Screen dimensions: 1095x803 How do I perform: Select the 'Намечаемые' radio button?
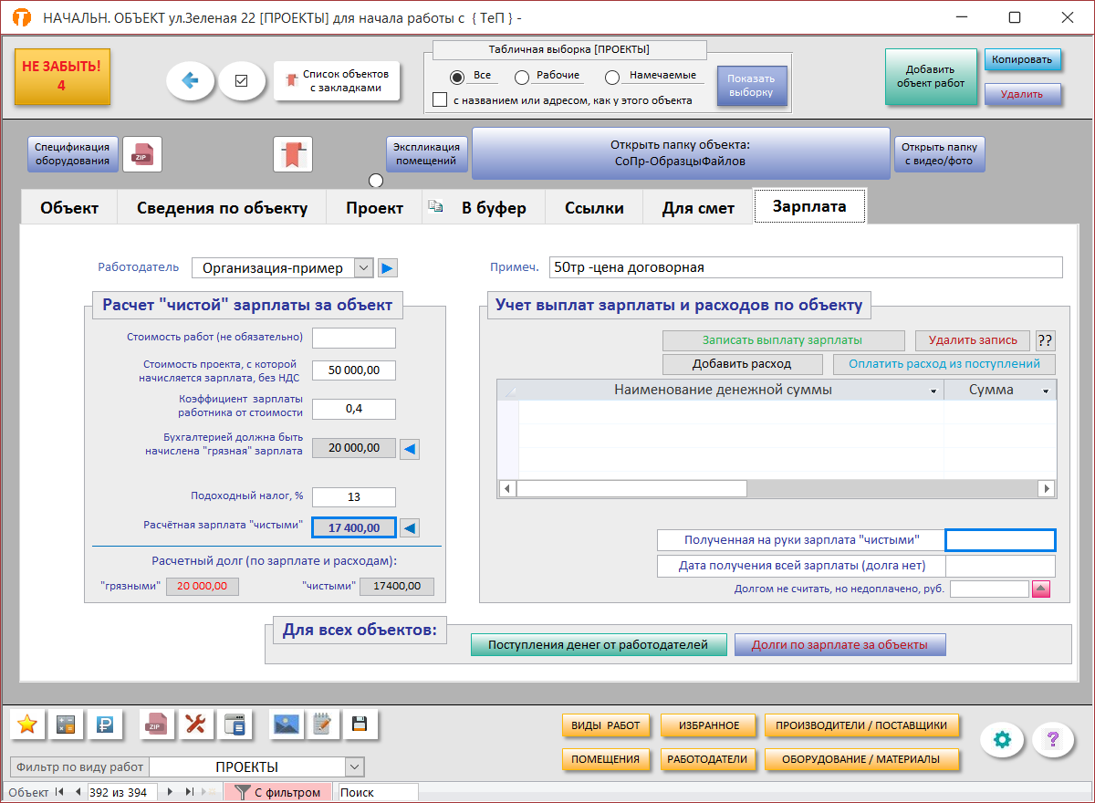click(x=612, y=78)
